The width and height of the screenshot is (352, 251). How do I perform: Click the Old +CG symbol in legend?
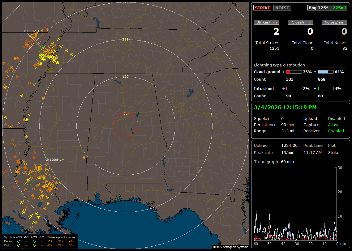(34, 245)
